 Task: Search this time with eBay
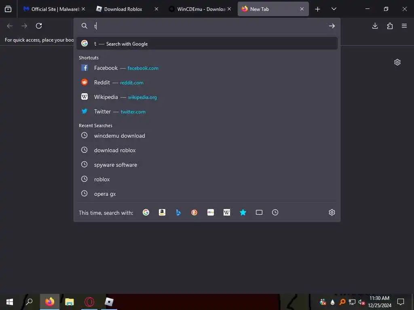click(x=211, y=212)
